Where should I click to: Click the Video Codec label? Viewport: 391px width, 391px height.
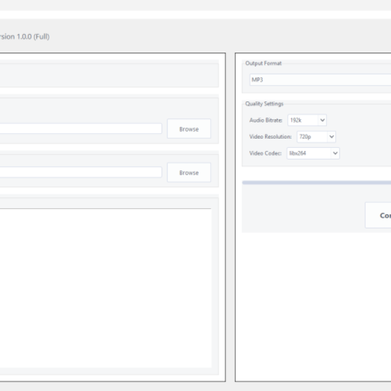coord(265,153)
